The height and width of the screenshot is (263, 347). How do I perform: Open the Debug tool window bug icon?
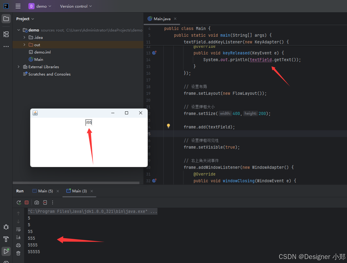(6, 227)
